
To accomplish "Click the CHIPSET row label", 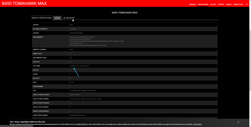I will (x=36, y=33).
